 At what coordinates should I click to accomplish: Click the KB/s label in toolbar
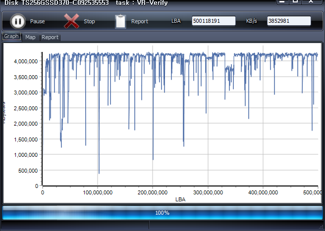tap(251, 21)
